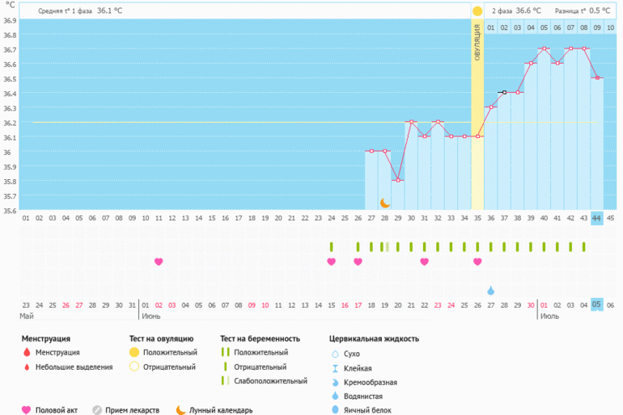Click the temperature point on cycle day 29
623x415 pixels.
(x=397, y=180)
